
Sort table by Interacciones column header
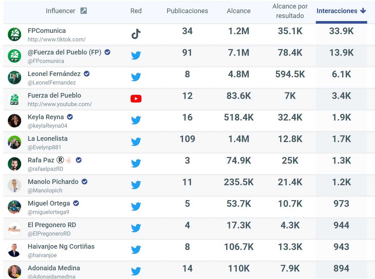(336, 11)
